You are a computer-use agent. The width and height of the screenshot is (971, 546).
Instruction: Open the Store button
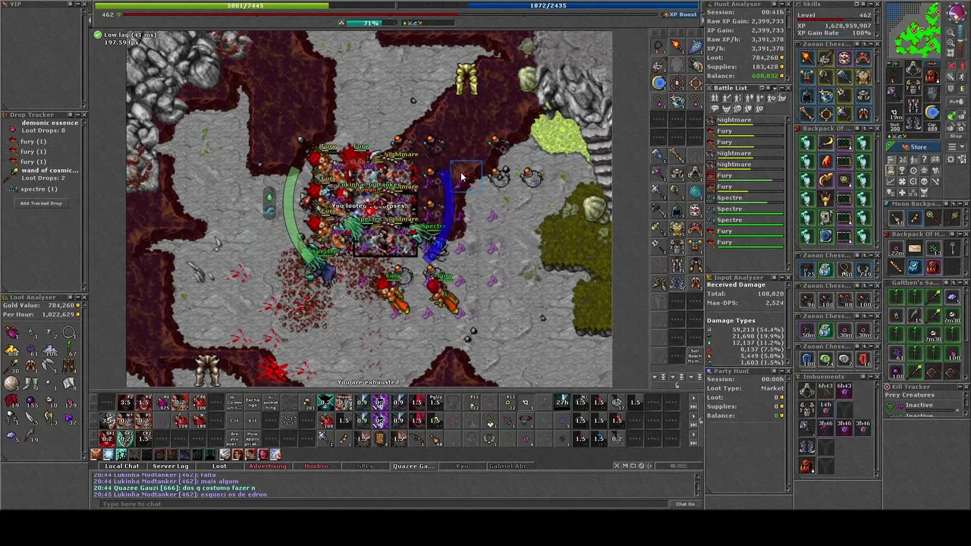913,147
